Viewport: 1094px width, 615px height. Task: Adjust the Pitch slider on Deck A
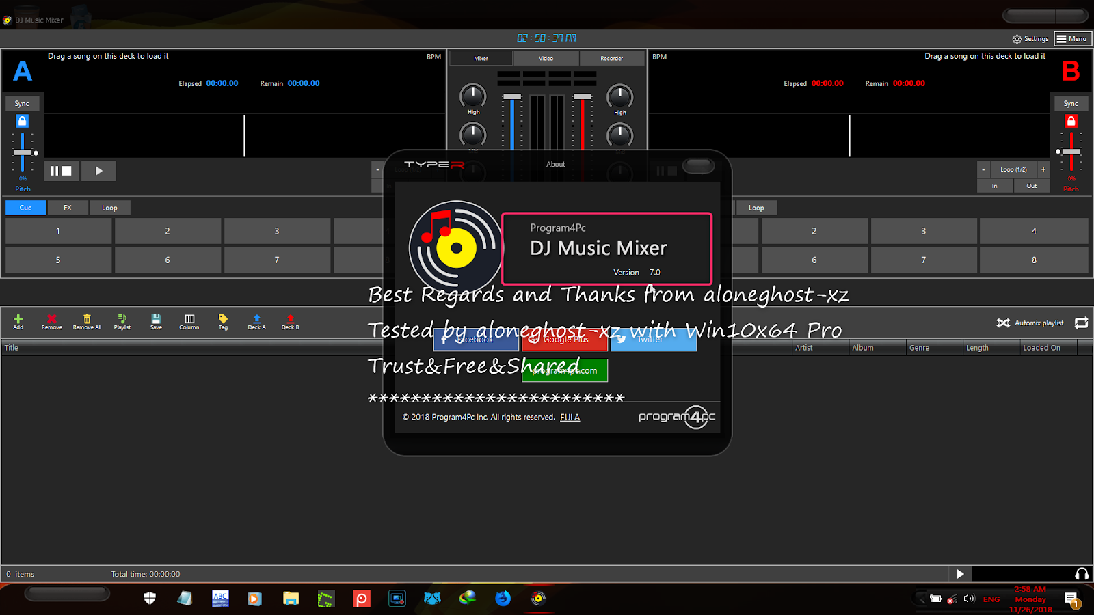click(x=23, y=151)
